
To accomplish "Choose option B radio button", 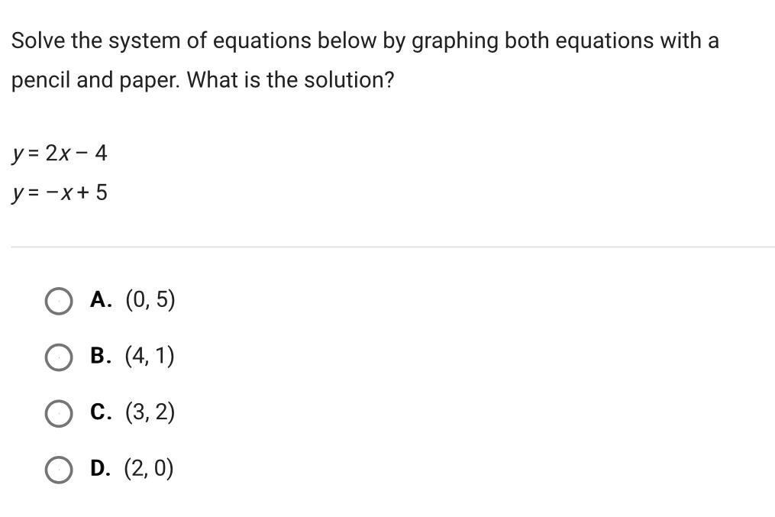I will (x=59, y=357).
